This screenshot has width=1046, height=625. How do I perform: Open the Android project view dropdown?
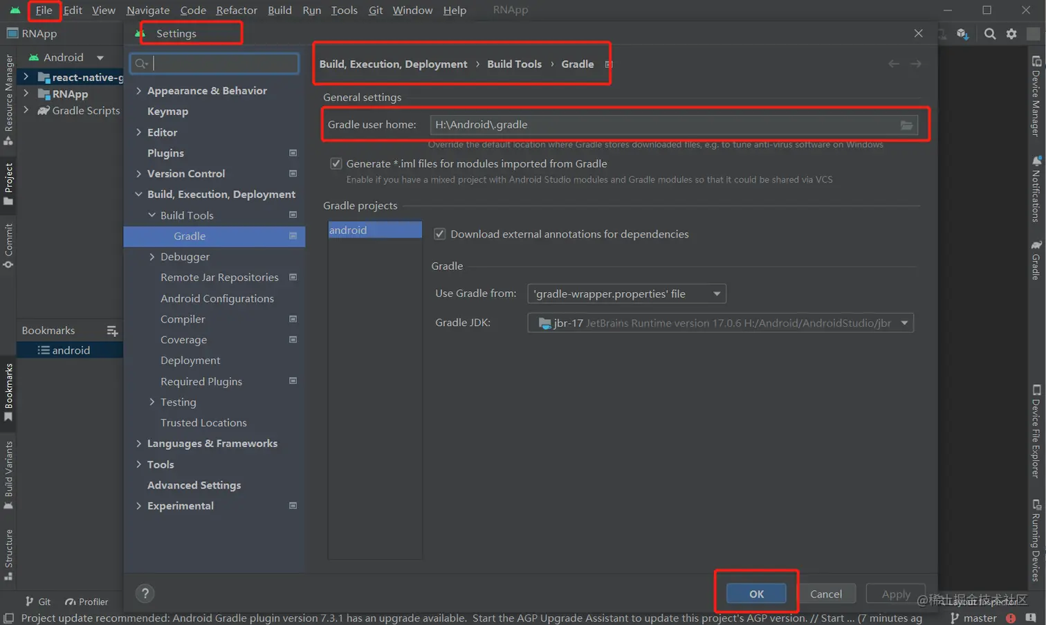[66, 57]
